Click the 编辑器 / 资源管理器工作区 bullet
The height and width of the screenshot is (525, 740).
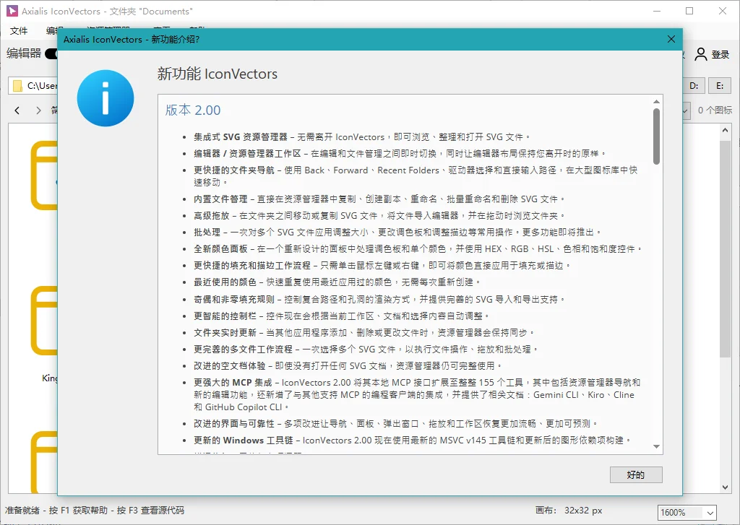click(x=399, y=153)
